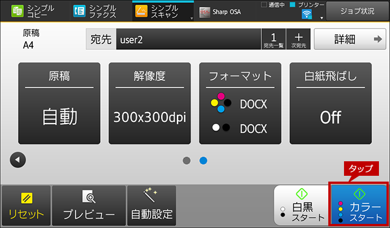Toggle the 白紙飛ばし Off tile
Screen dimensions: 390x228
tap(331, 103)
